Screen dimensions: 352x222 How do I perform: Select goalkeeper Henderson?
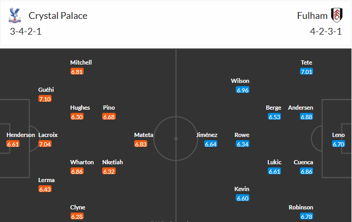pyautogui.click(x=21, y=135)
